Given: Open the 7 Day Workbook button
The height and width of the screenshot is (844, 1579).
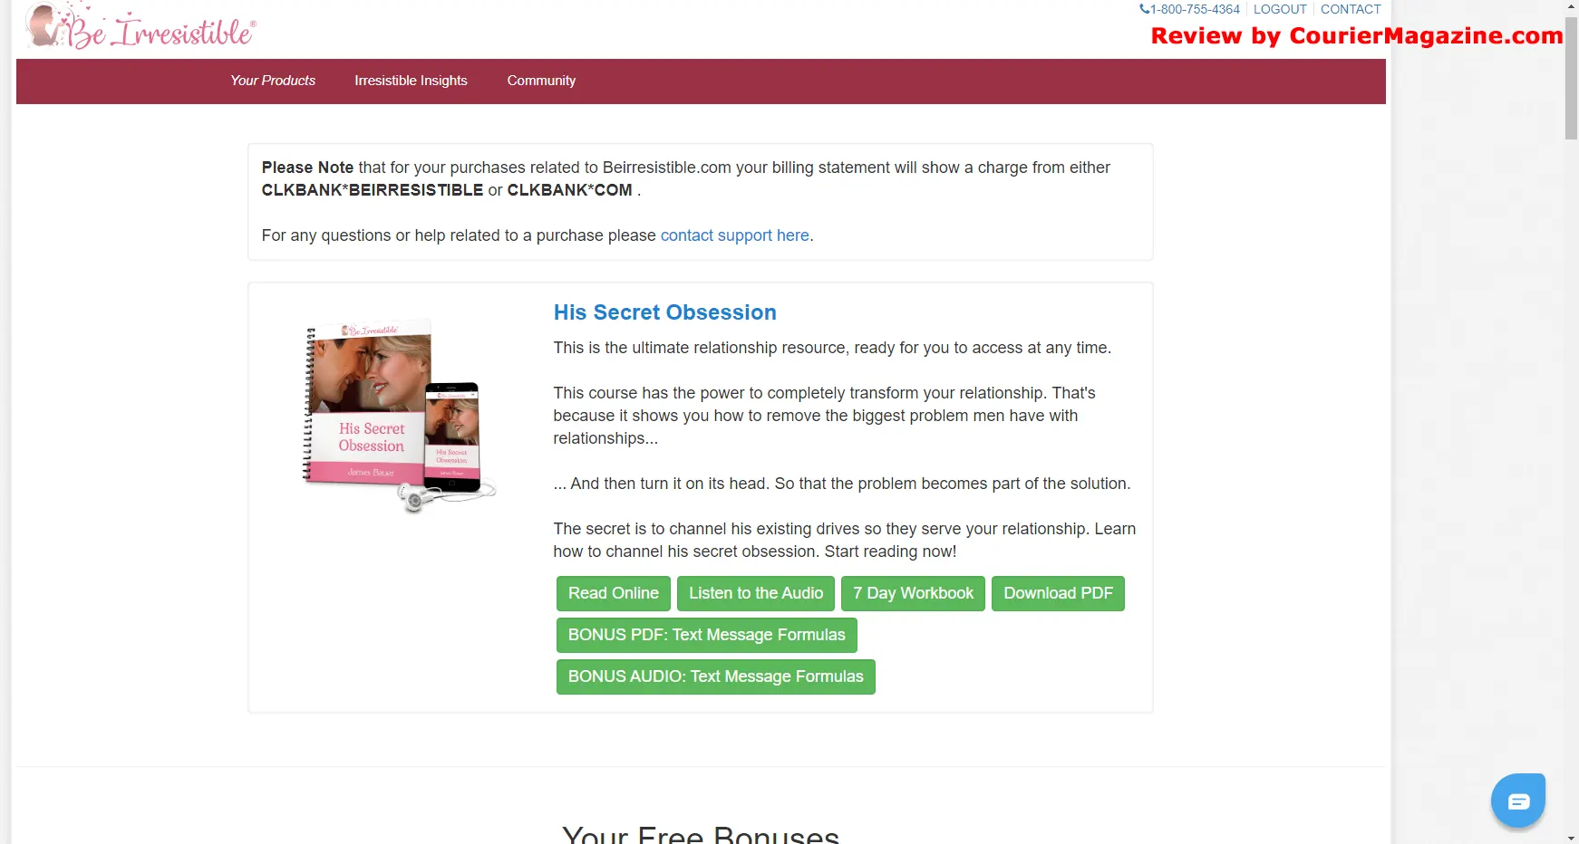Looking at the screenshot, I should click(913, 593).
